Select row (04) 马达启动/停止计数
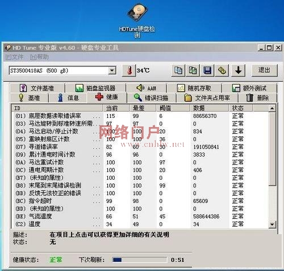Image resolution: width=284 pixels, height=271 pixels. pyautogui.click(x=140, y=132)
